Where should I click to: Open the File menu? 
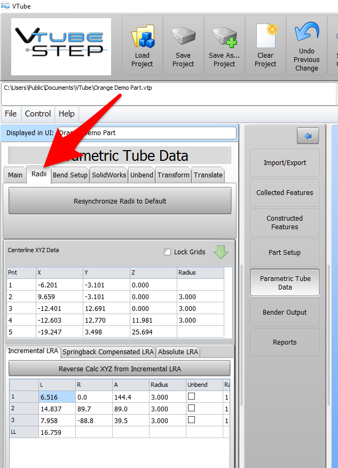[11, 114]
